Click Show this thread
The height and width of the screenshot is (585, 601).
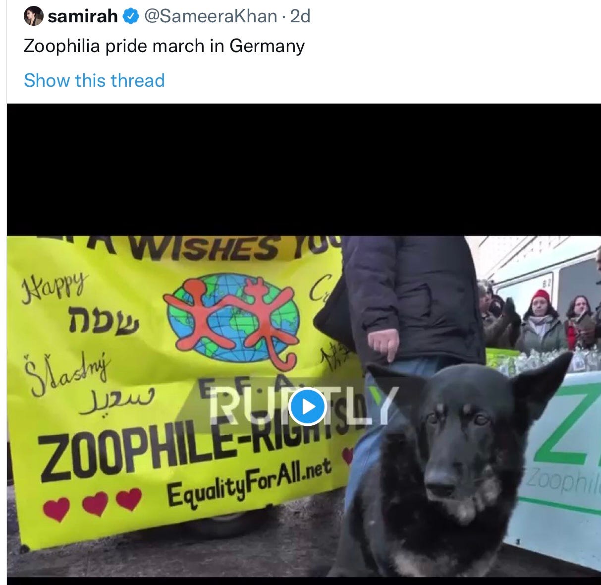(x=94, y=80)
